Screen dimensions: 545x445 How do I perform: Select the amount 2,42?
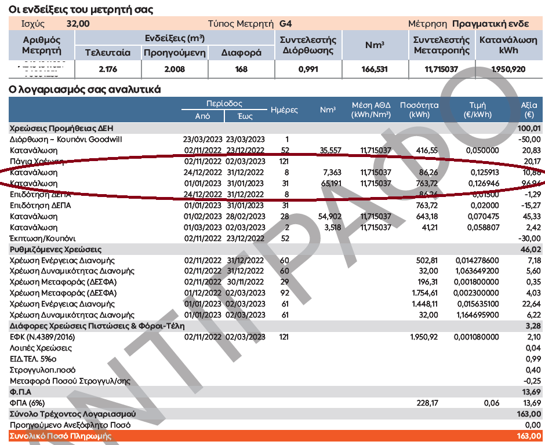click(x=533, y=228)
